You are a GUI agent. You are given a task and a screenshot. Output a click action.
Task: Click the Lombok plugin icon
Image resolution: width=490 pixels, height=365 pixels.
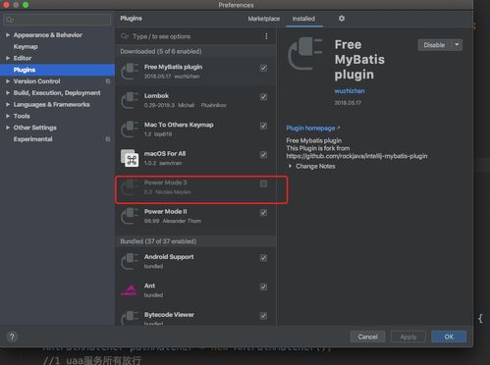pyautogui.click(x=130, y=100)
